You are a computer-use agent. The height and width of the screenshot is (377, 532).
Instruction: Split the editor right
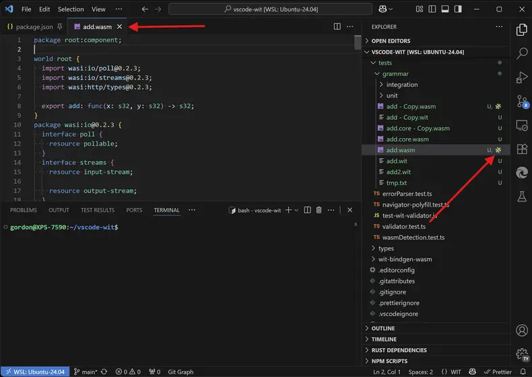[x=337, y=26]
